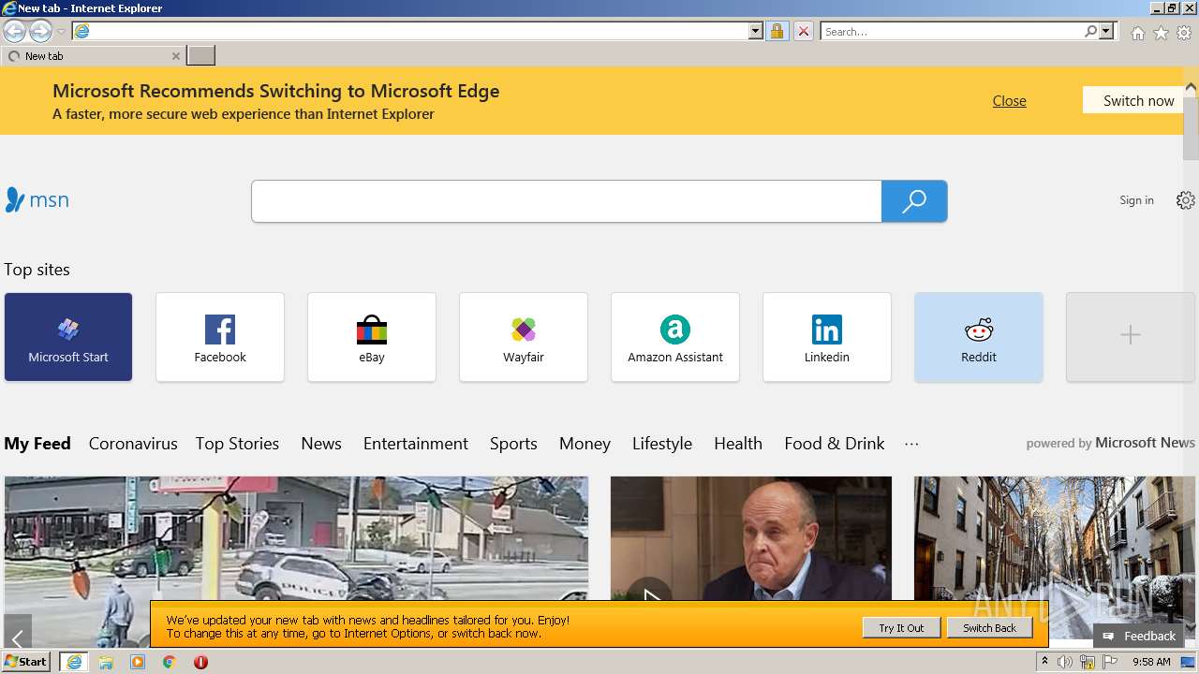The image size is (1199, 674).
Task: Click the browser Search box
Action: tap(952, 32)
